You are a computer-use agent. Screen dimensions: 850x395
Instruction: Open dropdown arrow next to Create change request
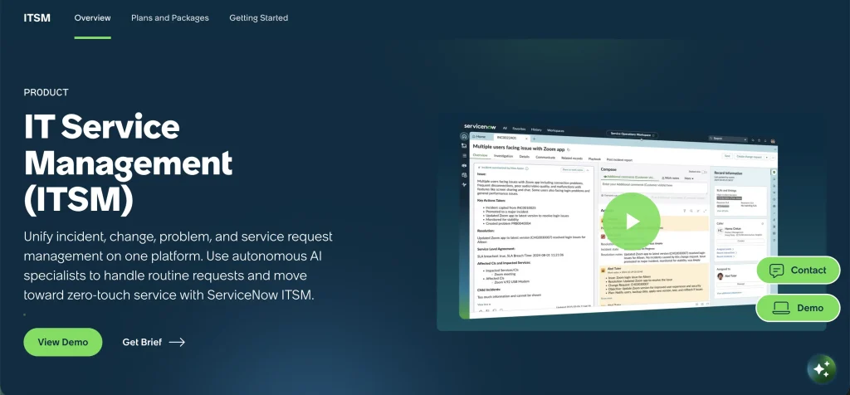tap(766, 157)
